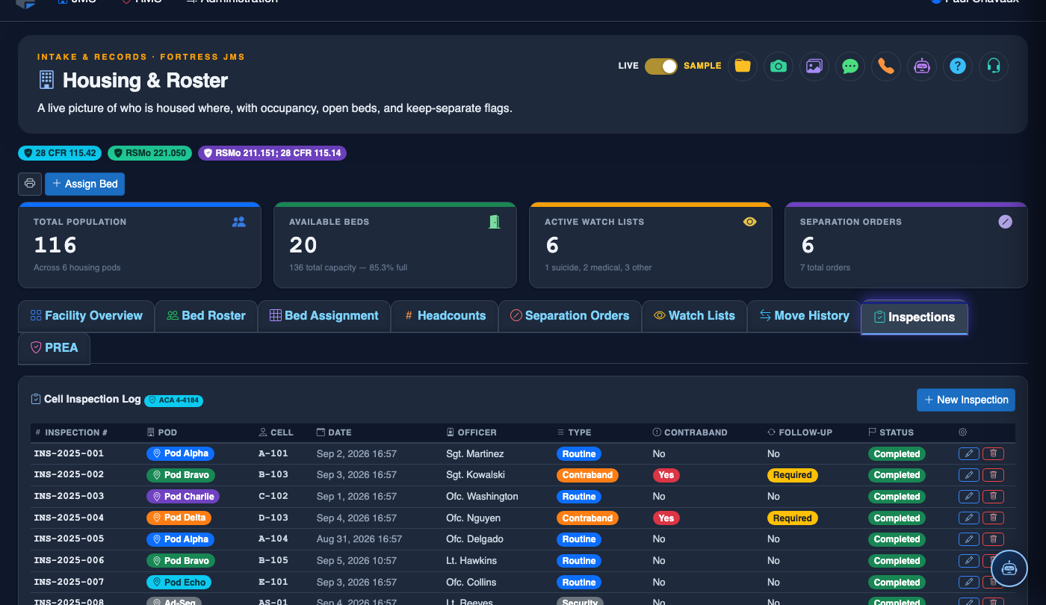Click inspection number INS-2025-006
The height and width of the screenshot is (605, 1046).
point(69,560)
